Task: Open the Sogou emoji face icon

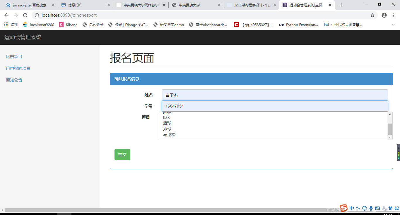Action: (365, 208)
